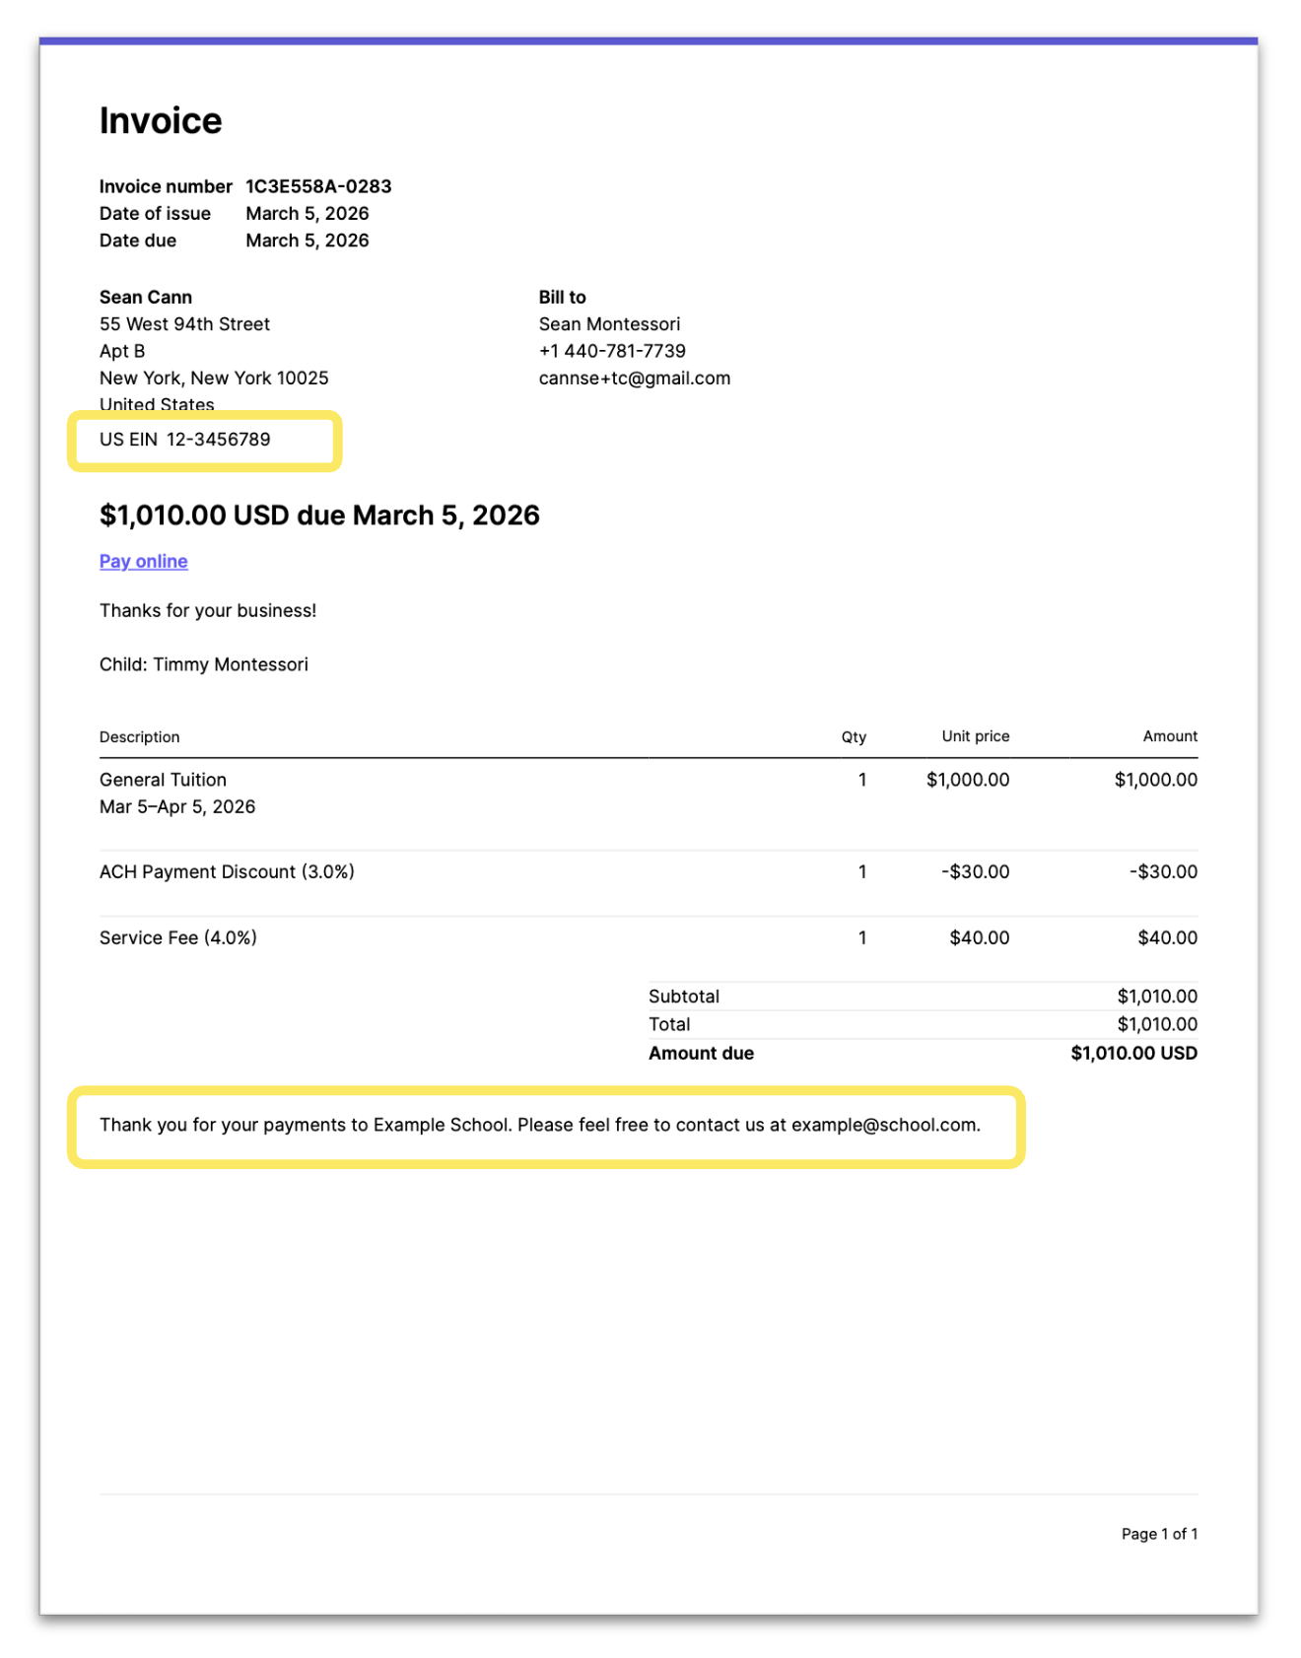1301x1658 pixels.
Task: Click the phone number +1 440-781-7739
Action: [612, 351]
